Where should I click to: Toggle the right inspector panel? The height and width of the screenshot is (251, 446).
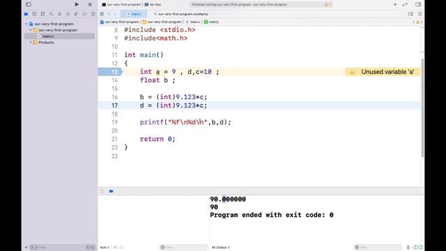[x=418, y=5]
